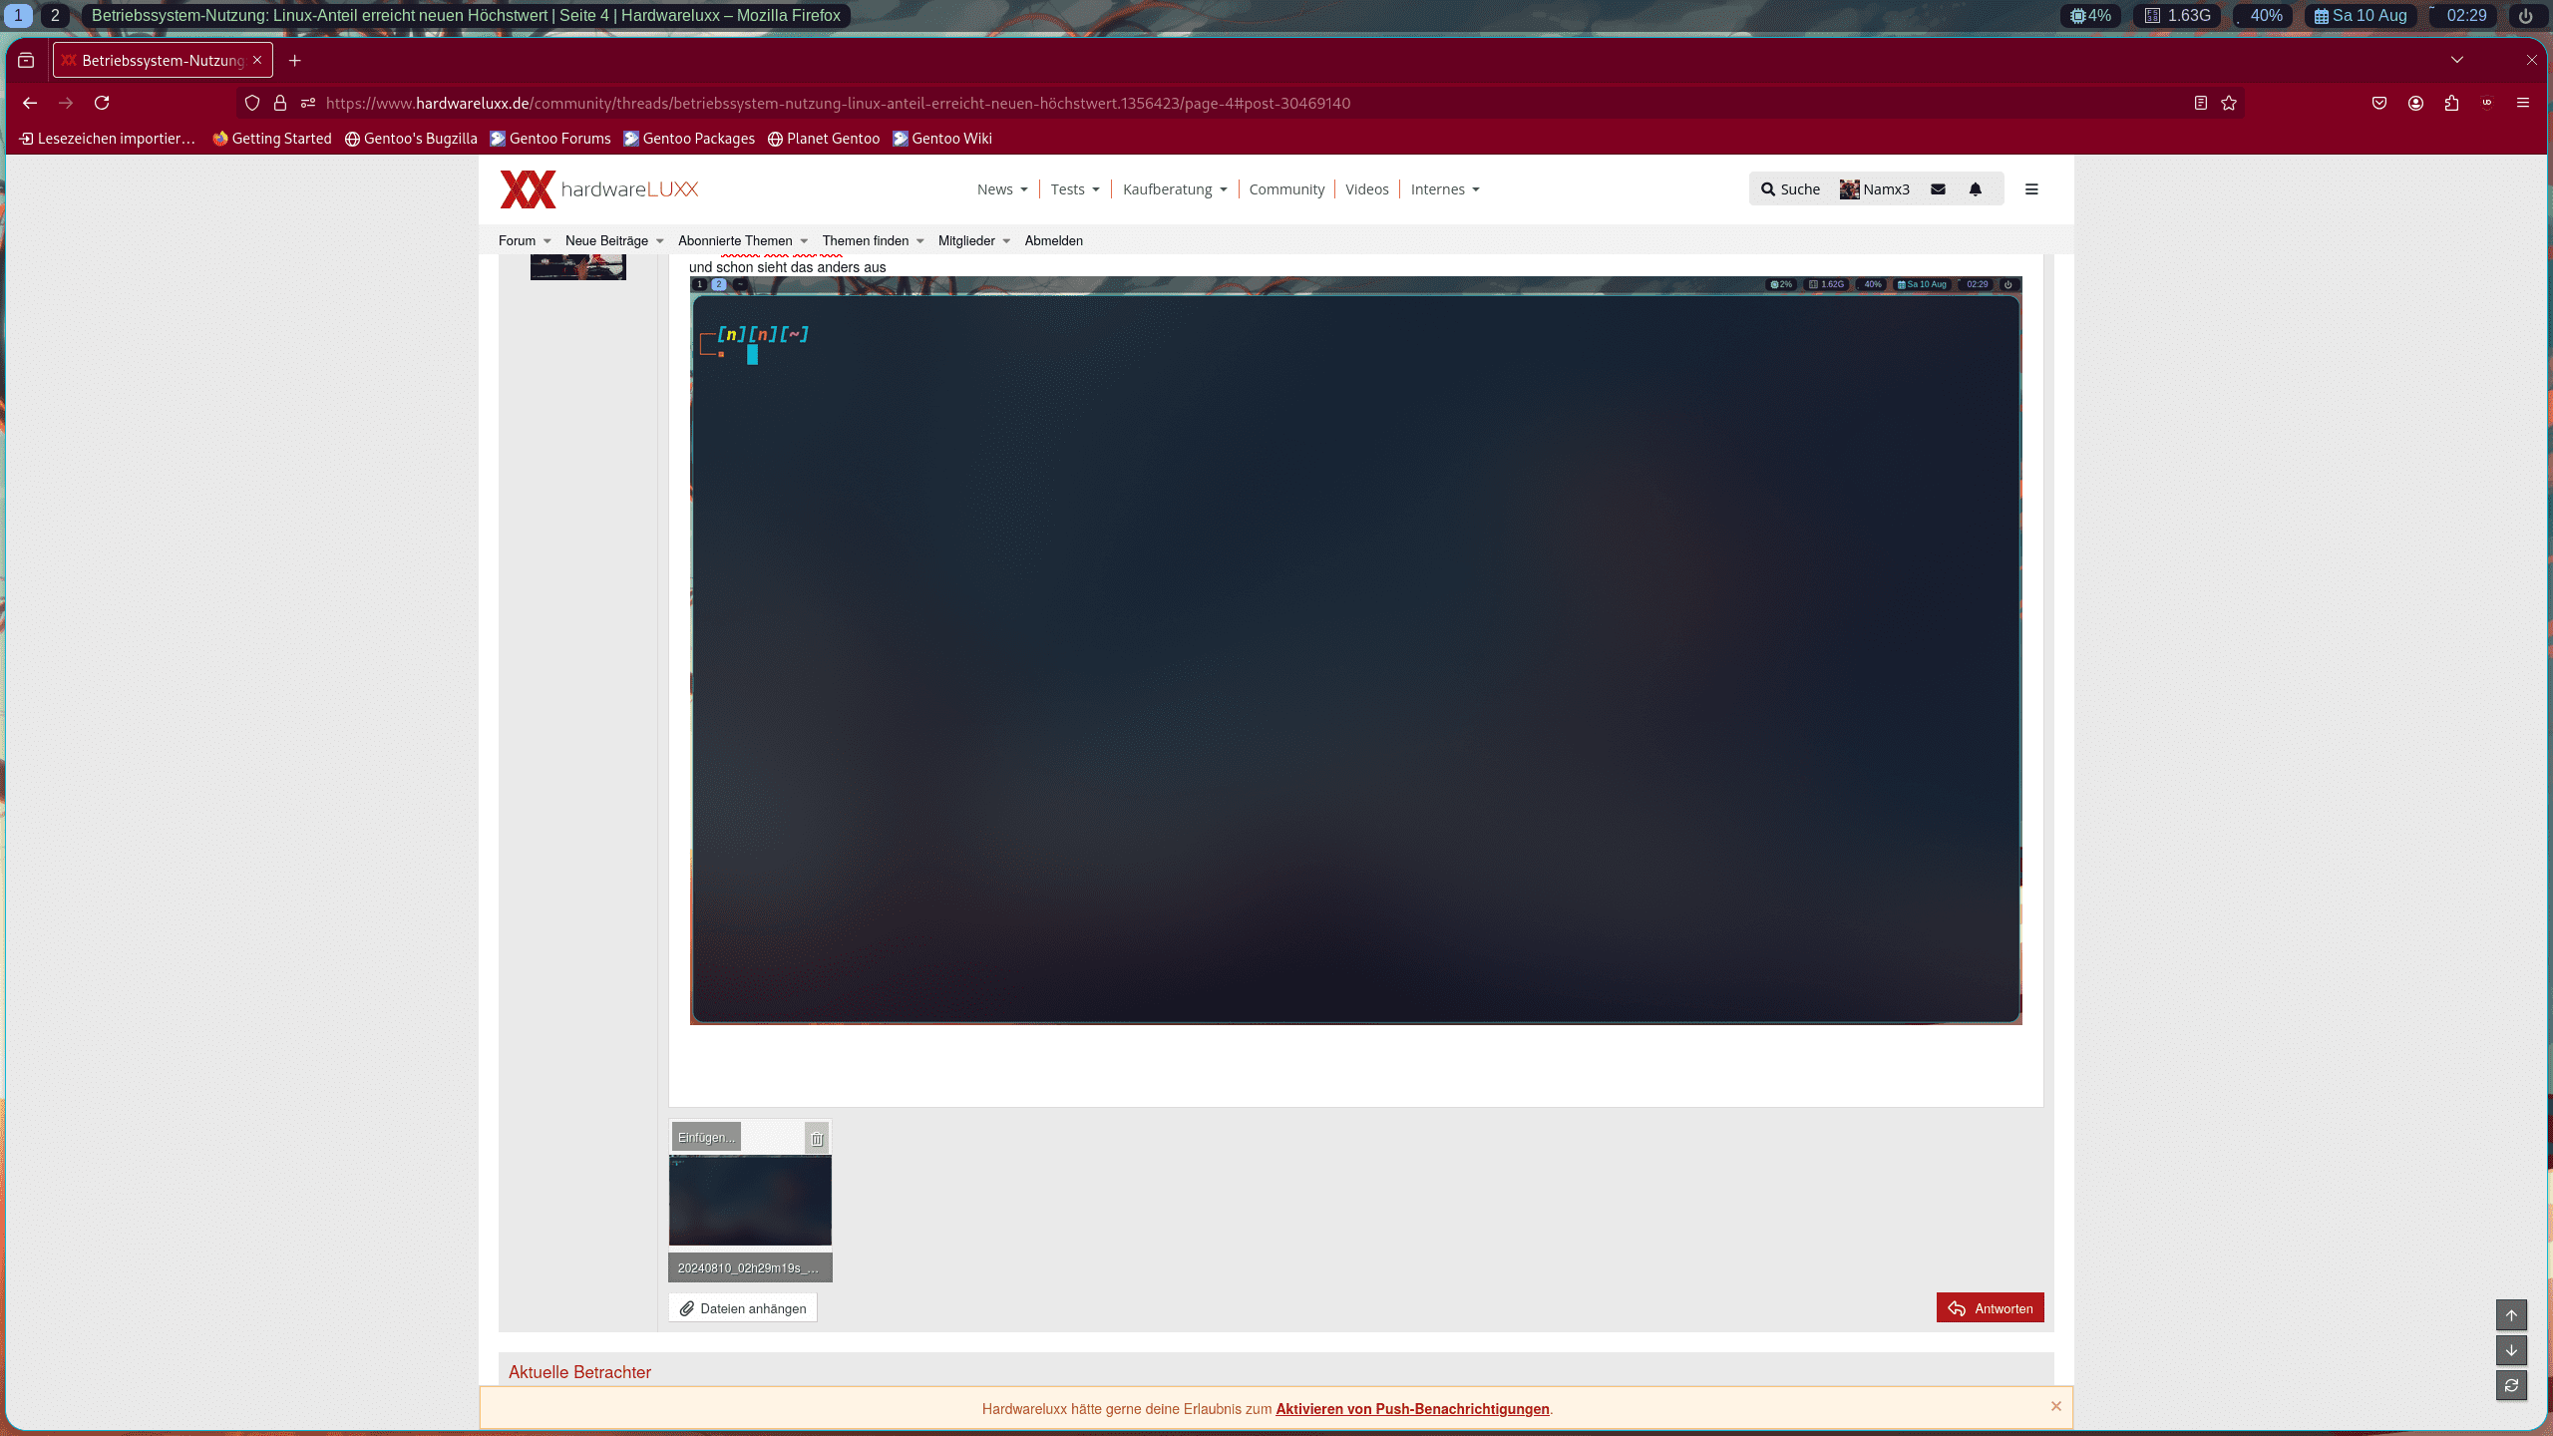This screenshot has height=1436, width=2553.
Task: Open the Gentoo Wiki bookmark
Action: click(x=941, y=139)
